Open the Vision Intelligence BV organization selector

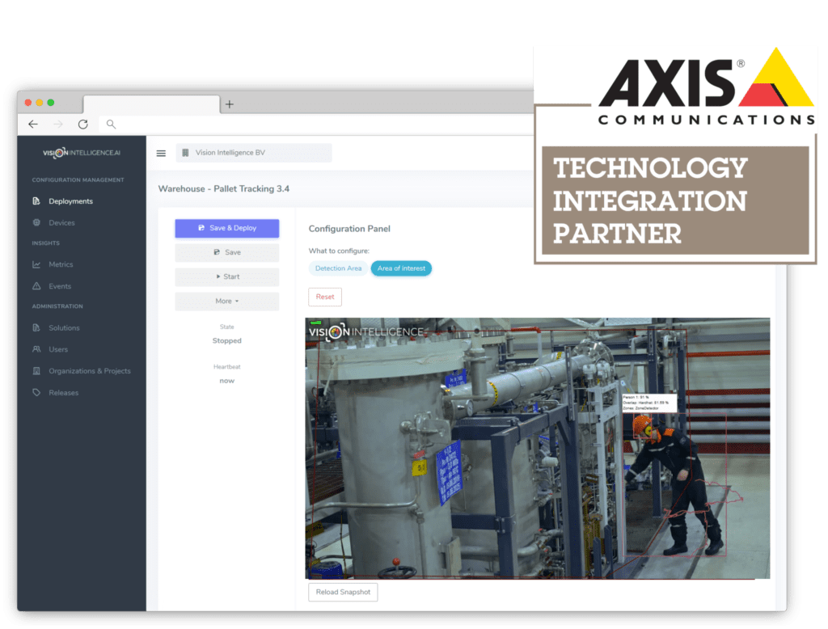click(254, 153)
